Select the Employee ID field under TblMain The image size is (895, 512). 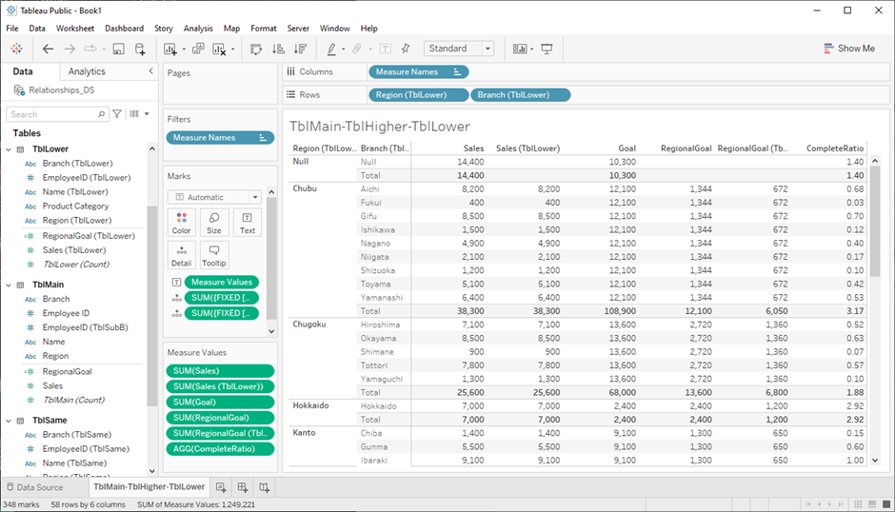(x=66, y=313)
